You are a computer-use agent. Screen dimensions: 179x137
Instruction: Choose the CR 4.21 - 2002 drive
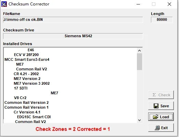pos(26,74)
